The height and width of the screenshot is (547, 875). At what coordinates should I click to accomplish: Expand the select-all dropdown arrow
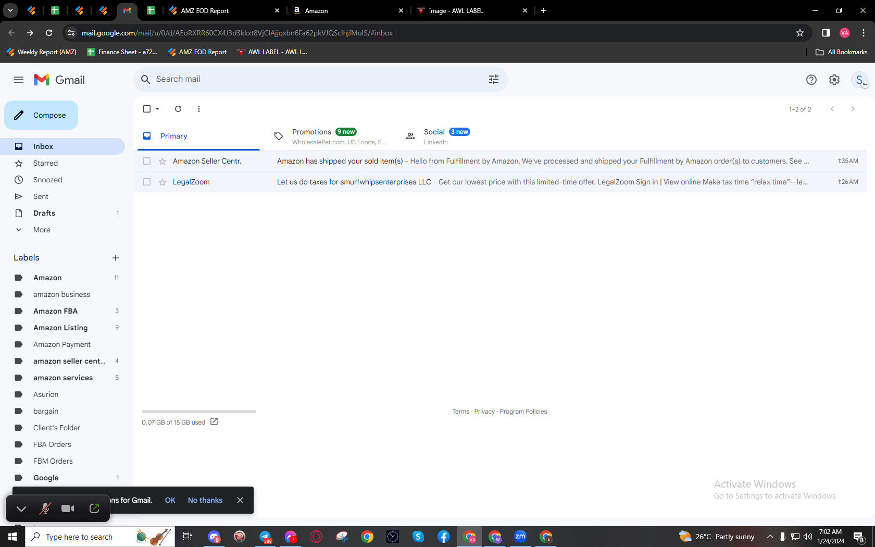pos(157,109)
